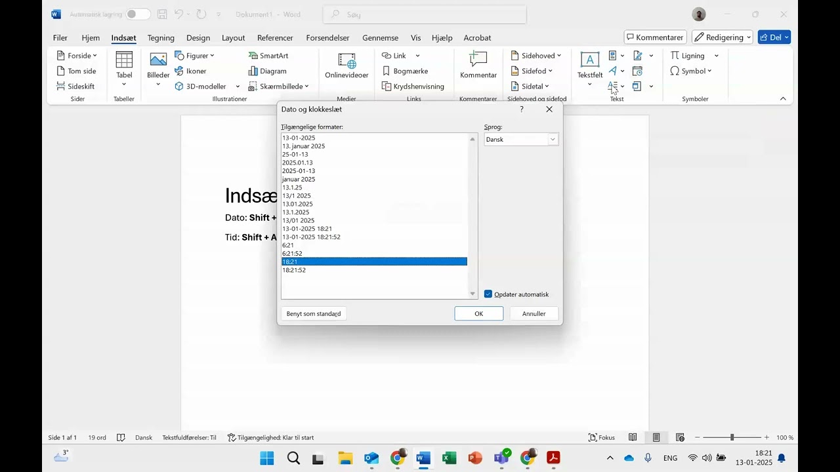This screenshot has width=840, height=472.
Task: Select the format 13. januar 2025
Action: pos(374,146)
